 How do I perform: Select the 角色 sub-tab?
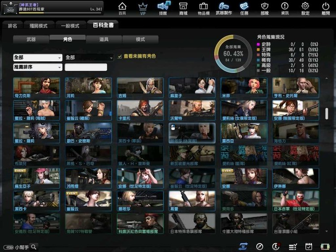(68, 39)
